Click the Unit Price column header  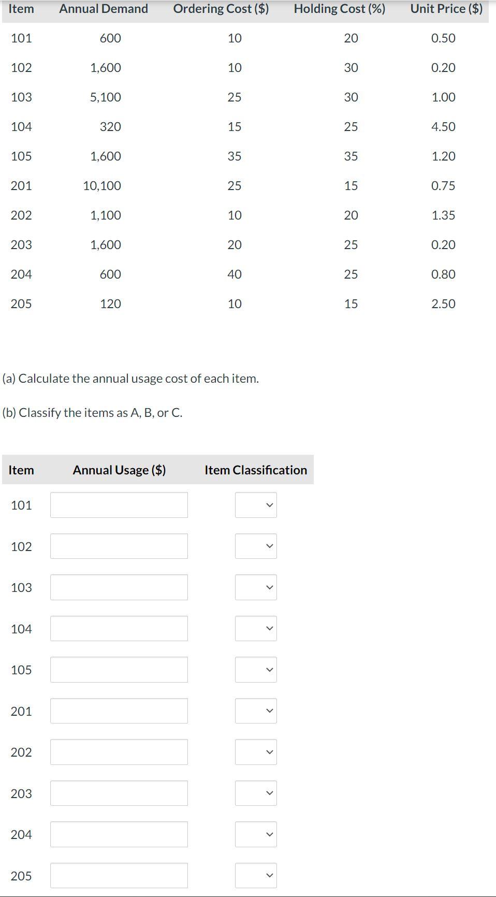445,8
